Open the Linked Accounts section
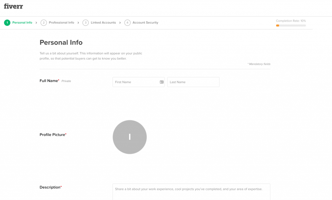Image resolution: width=332 pixels, height=200 pixels. point(103,22)
